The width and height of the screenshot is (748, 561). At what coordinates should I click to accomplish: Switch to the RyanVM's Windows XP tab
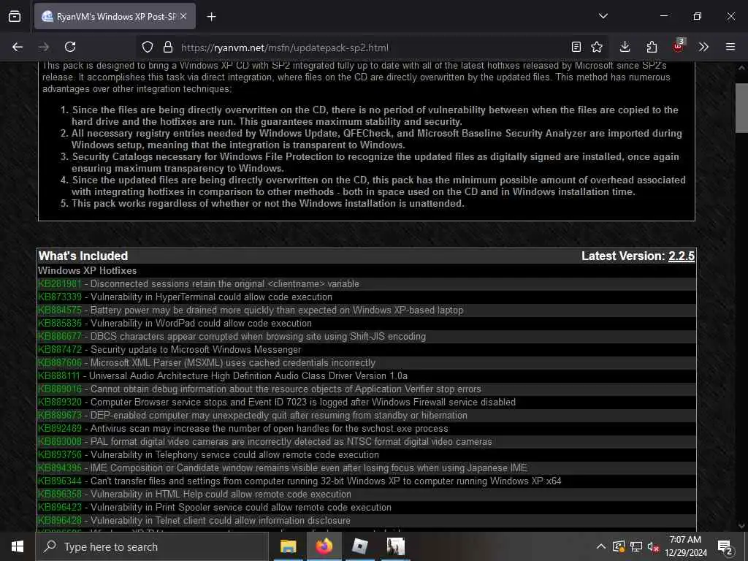(x=115, y=17)
